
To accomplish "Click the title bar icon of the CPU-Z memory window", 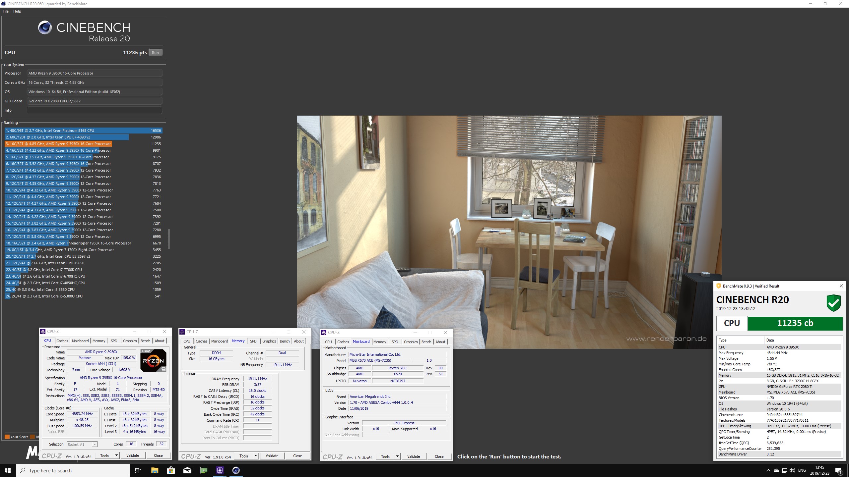I will coord(182,332).
